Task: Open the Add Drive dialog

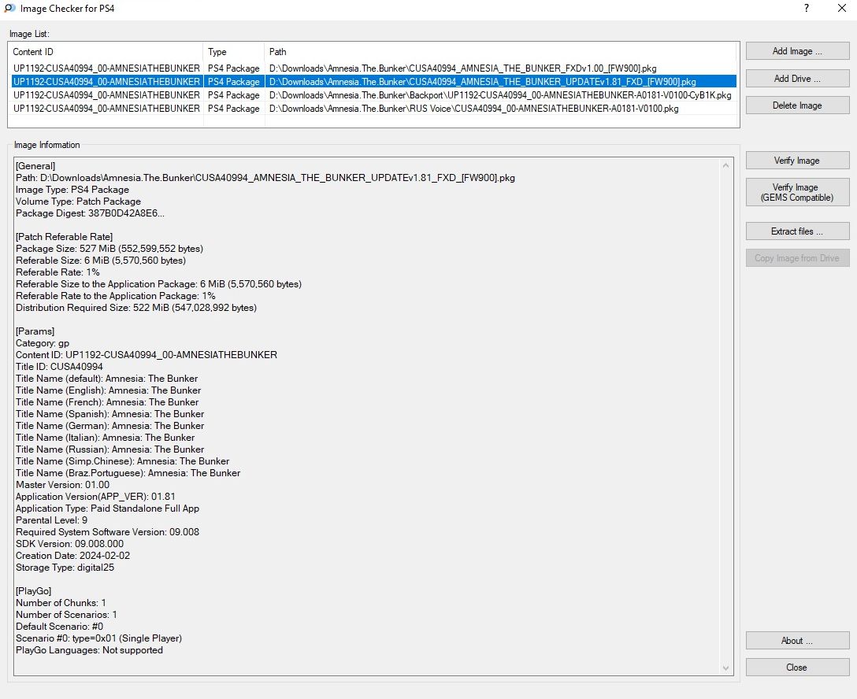Action: tap(797, 79)
